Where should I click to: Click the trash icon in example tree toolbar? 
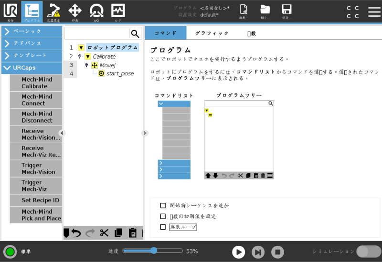[263, 176]
